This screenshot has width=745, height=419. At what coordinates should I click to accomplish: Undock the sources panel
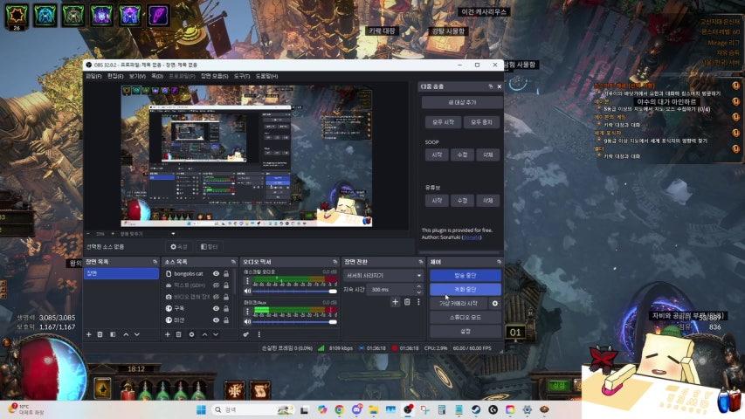click(233, 262)
